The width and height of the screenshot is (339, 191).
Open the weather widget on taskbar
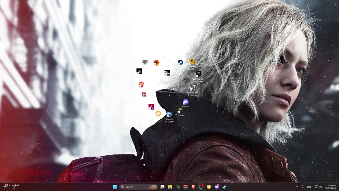coord(12,187)
